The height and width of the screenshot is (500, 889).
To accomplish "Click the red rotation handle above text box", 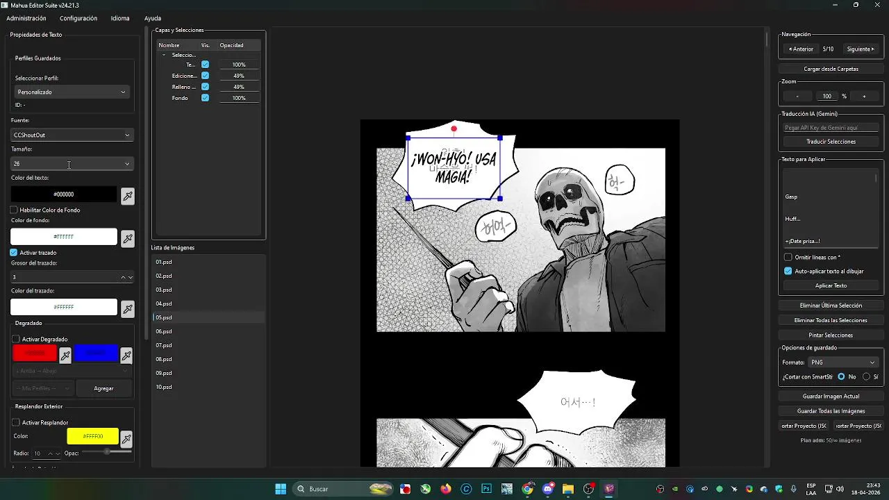I will [454, 128].
